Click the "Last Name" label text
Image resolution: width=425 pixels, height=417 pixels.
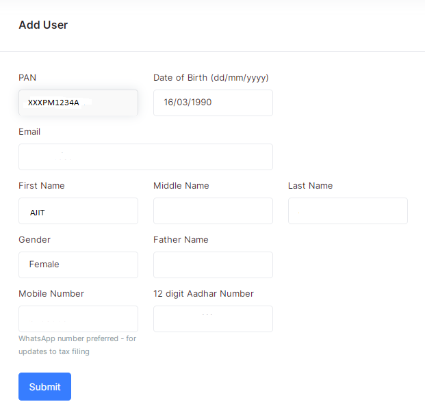coord(310,186)
